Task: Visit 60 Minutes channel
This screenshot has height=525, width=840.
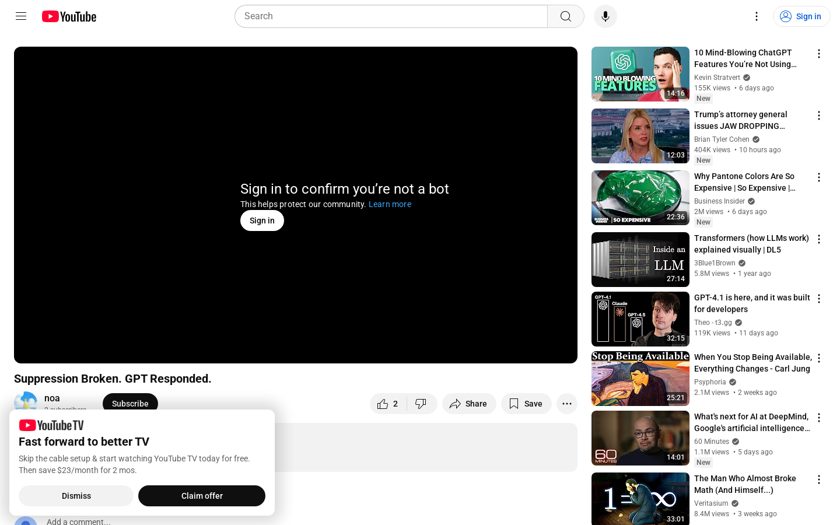Action: point(712,442)
